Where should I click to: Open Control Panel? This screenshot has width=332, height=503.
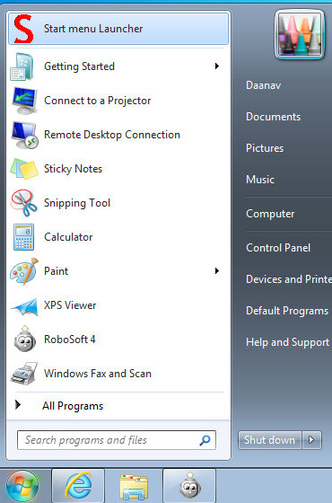[278, 248]
